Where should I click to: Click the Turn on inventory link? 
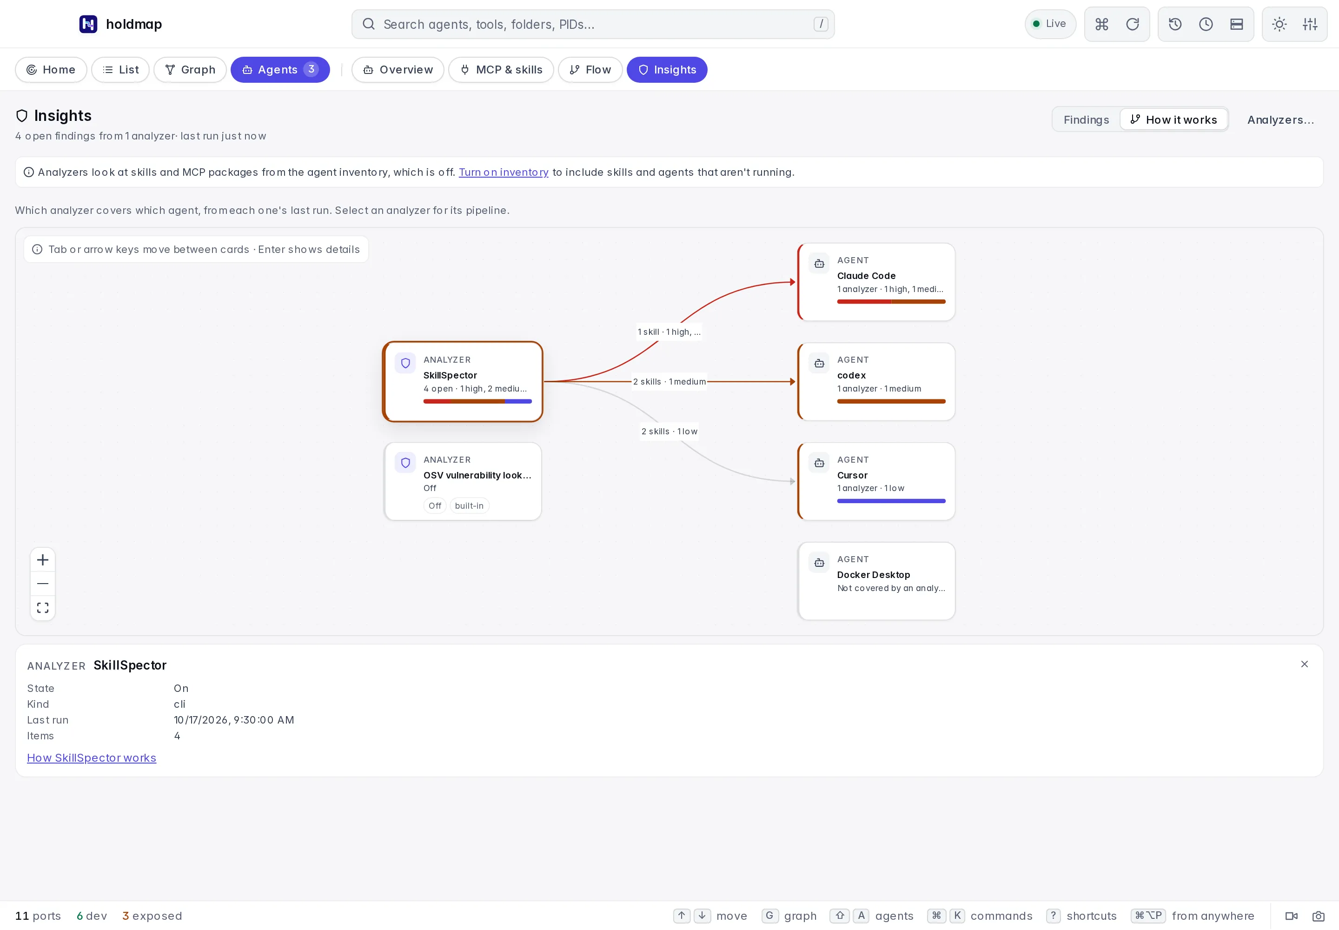(504, 172)
